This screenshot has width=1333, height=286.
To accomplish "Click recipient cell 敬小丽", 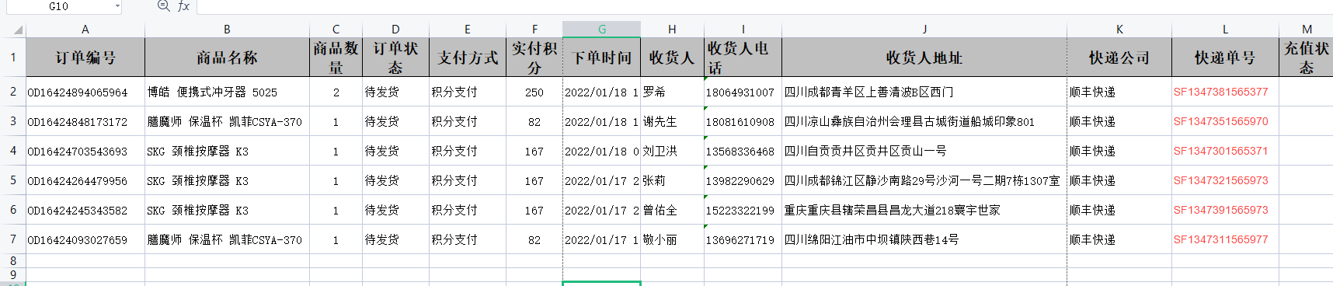I will [672, 239].
